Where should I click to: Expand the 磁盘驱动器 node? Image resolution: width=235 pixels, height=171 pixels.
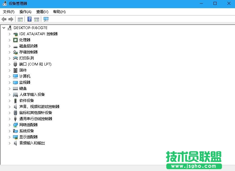pyautogui.click(x=9, y=46)
